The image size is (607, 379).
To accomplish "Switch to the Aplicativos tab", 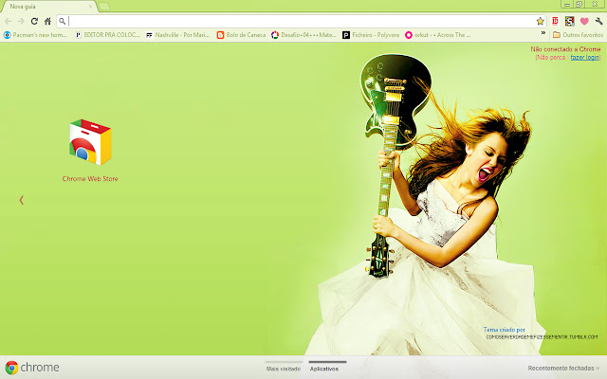I will [x=324, y=369].
